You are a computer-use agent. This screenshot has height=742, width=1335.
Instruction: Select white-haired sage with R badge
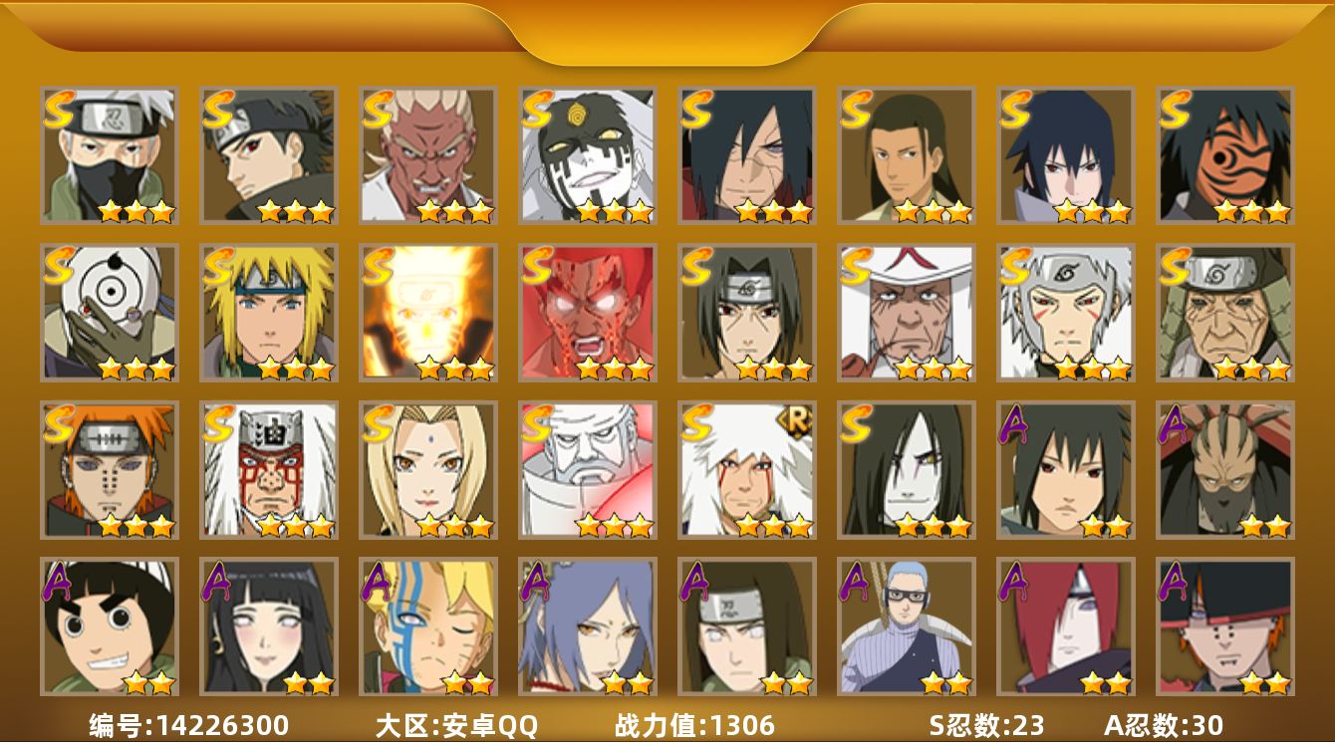(x=746, y=470)
